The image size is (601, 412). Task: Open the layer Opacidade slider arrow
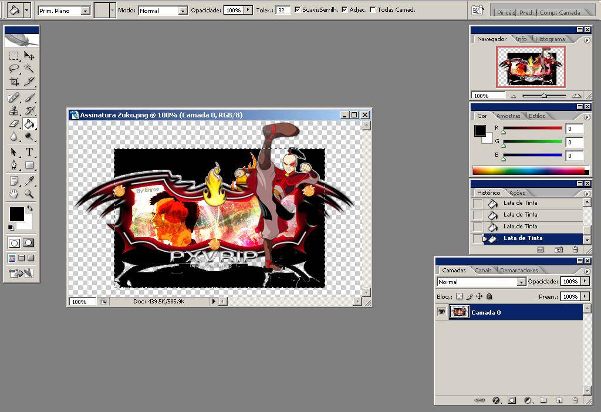[585, 281]
